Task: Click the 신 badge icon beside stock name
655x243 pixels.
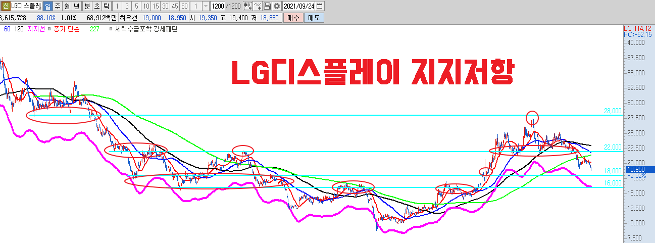Action: (x=6, y=7)
